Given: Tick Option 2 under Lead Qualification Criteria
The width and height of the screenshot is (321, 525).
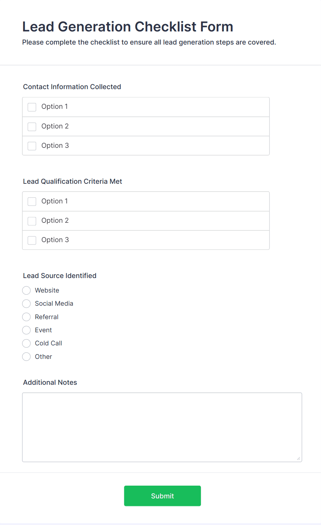Looking at the screenshot, I should click(x=32, y=221).
